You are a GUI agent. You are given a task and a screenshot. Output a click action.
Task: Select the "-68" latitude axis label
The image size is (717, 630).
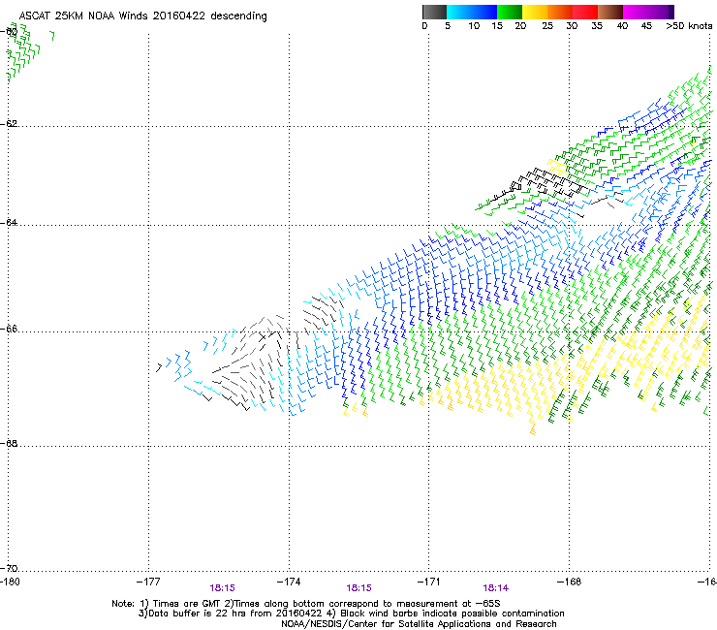coord(9,443)
